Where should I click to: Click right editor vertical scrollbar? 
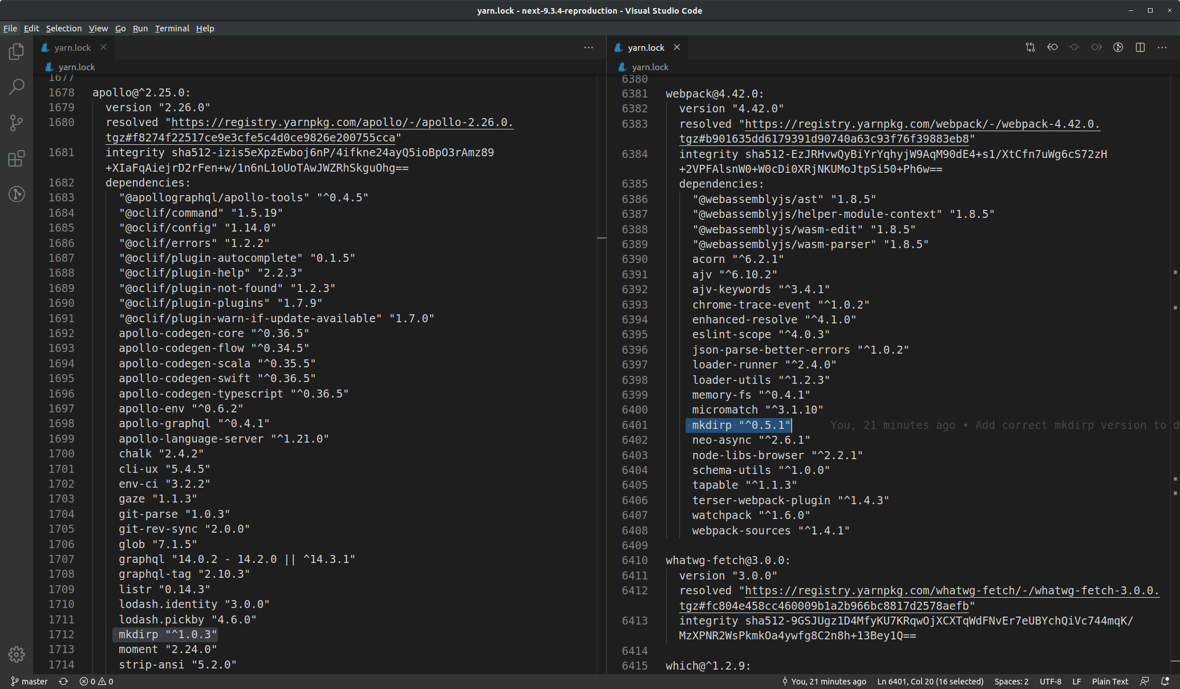click(x=1175, y=374)
